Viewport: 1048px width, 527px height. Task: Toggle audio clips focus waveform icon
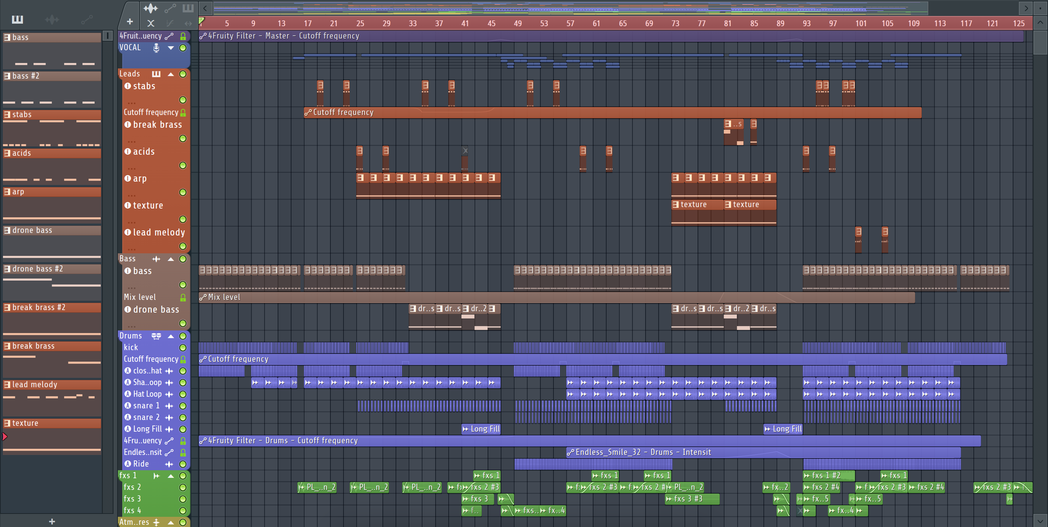tap(151, 8)
